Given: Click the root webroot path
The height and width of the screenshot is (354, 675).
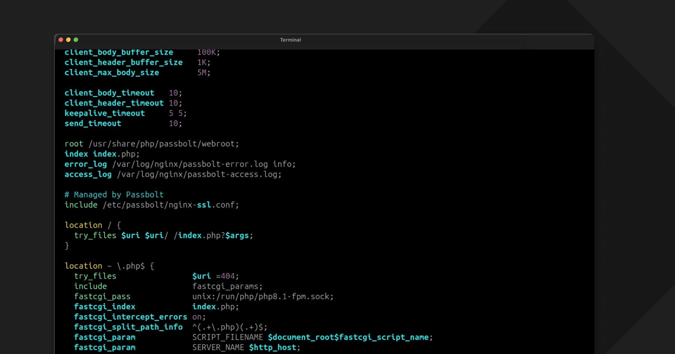Looking at the screenshot, I should [x=163, y=144].
